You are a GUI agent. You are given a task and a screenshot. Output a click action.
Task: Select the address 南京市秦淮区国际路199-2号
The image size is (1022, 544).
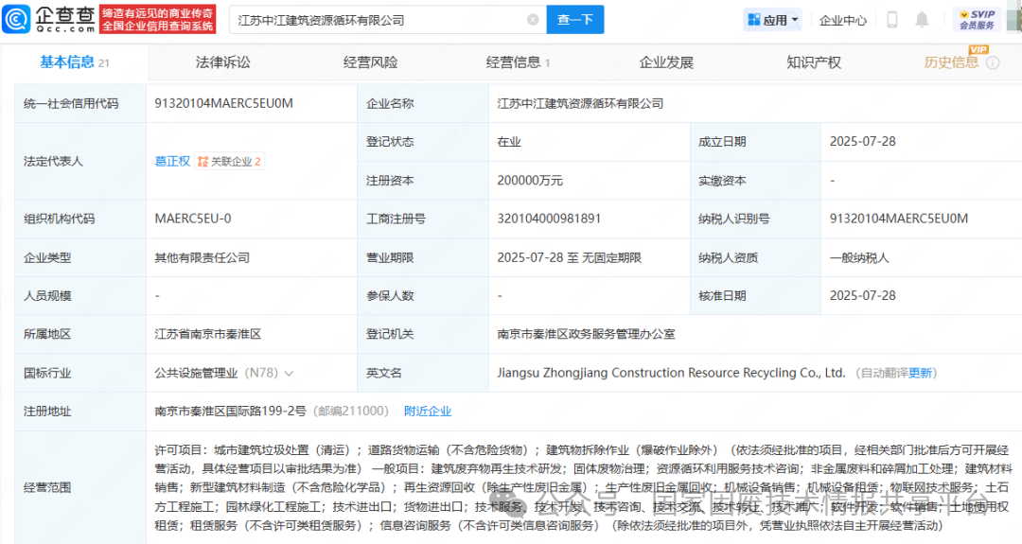coord(230,412)
